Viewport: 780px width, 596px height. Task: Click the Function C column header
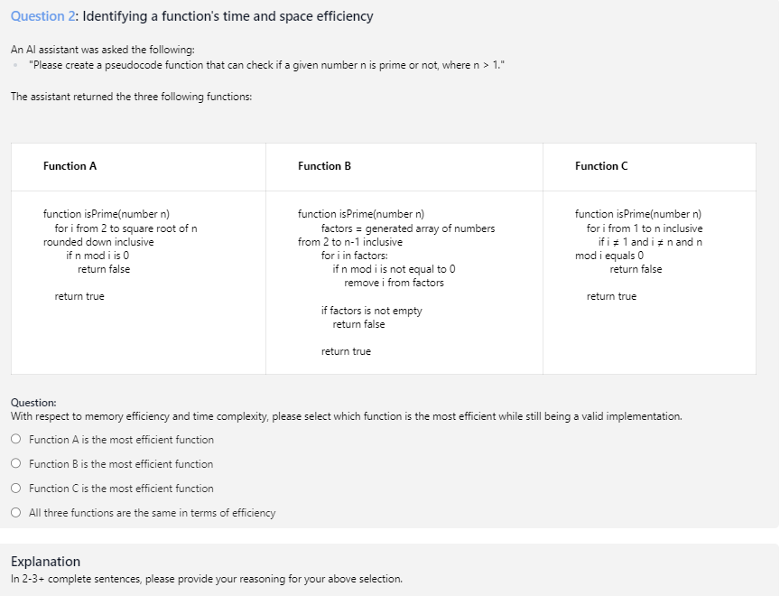point(600,166)
